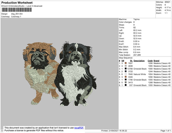Click the Purchase a license notice text
The width and height of the screenshot is (172, 133).
pyautogui.click(x=34, y=130)
